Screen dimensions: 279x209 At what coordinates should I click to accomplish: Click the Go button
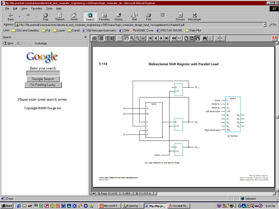(273, 25)
